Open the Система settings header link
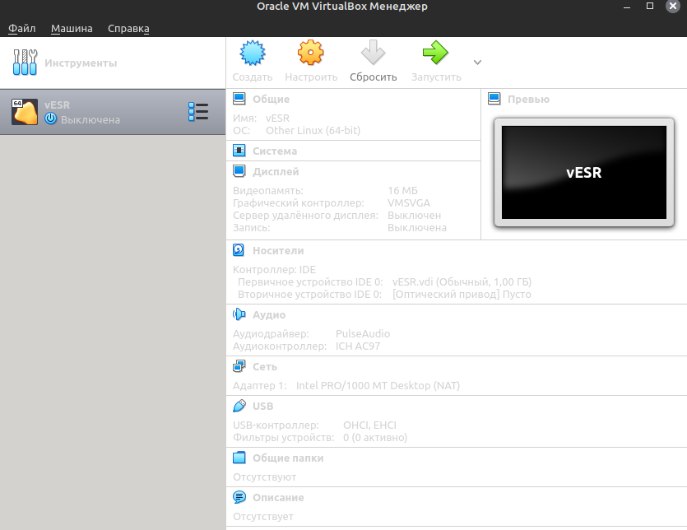 point(275,151)
